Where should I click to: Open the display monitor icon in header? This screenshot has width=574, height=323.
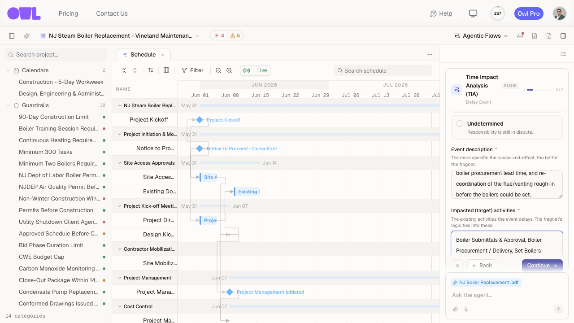tap(473, 13)
